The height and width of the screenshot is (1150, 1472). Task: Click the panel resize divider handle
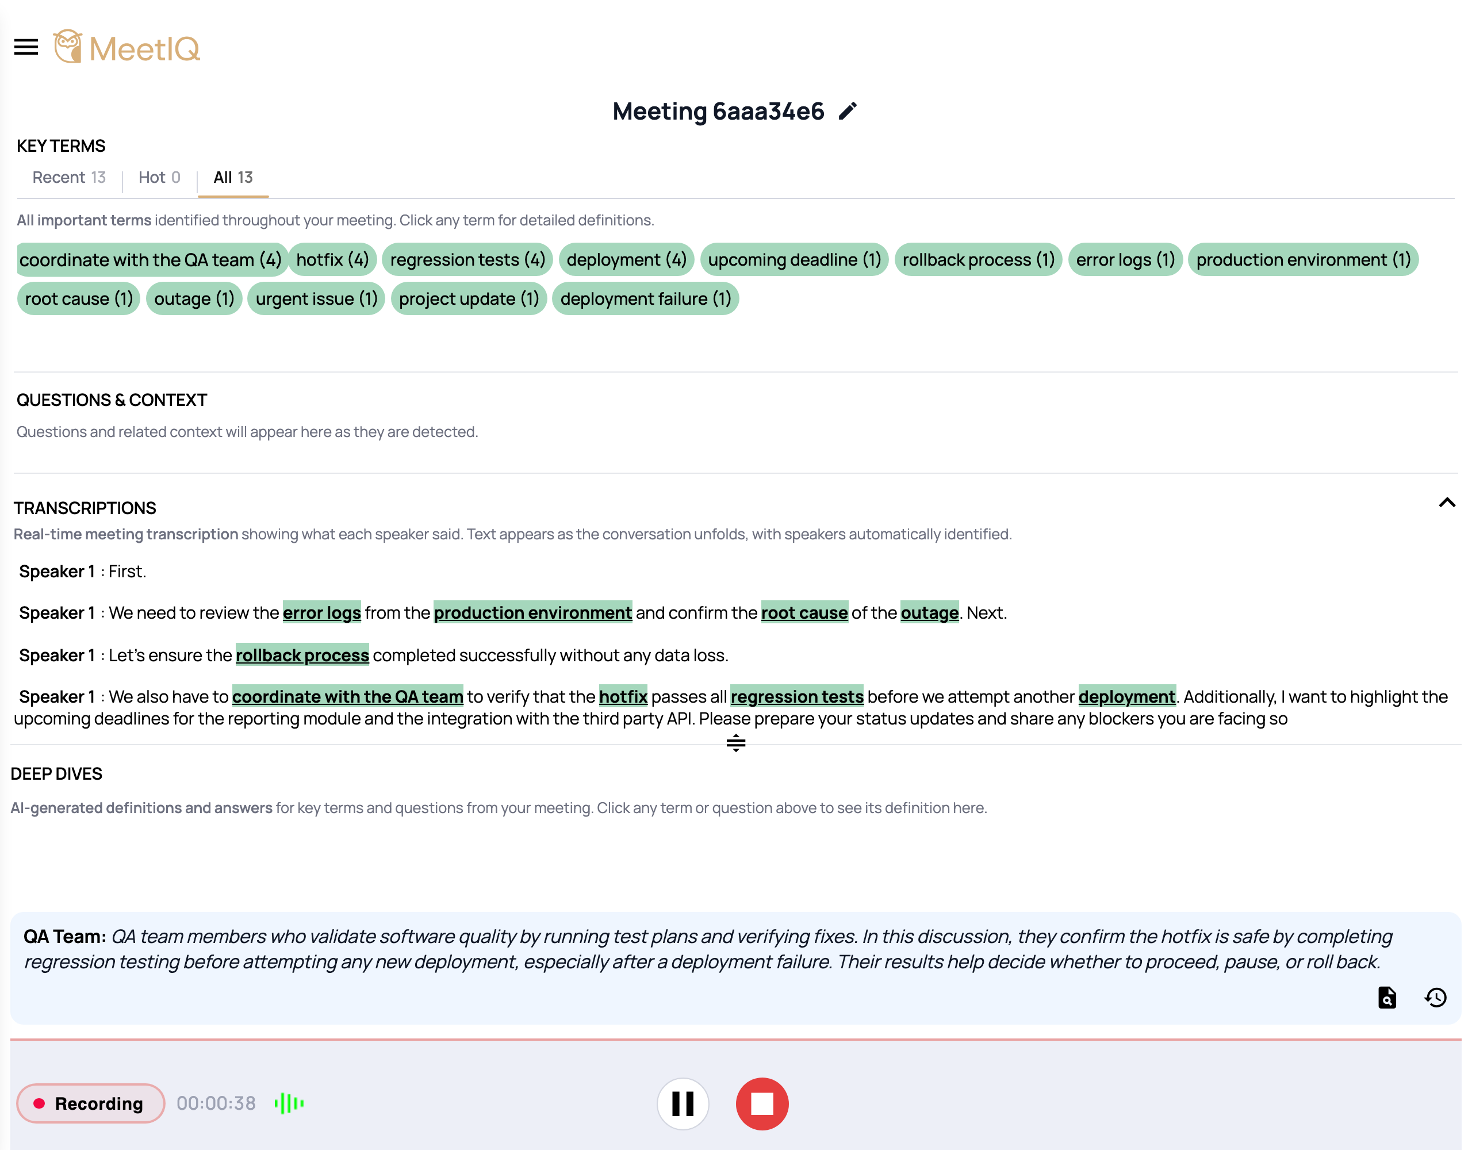[x=735, y=743]
